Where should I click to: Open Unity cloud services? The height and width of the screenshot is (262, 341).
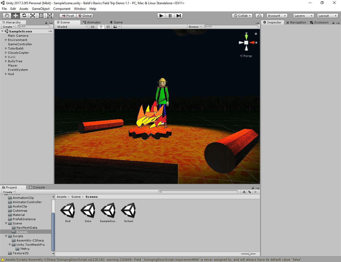coord(259,15)
